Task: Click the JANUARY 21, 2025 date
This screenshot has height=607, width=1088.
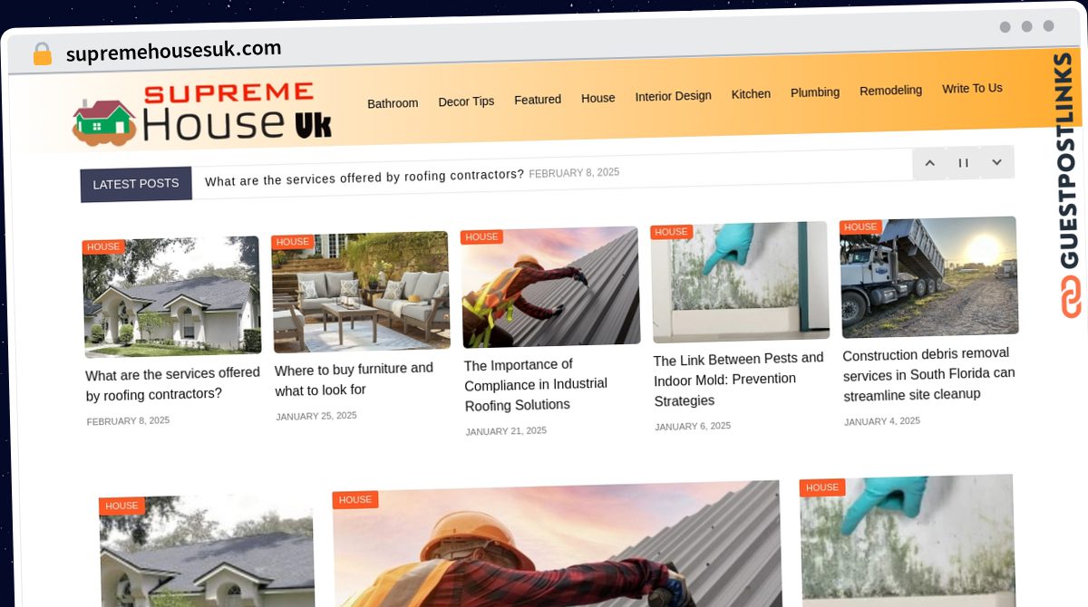Action: click(x=506, y=431)
